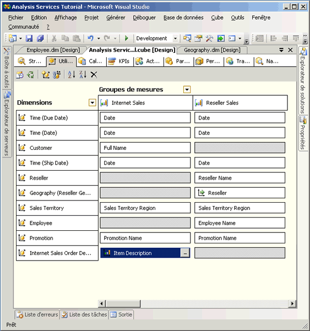Click the horizontal scrollbar thumb
The width and height of the screenshot is (310, 331).
click(x=123, y=303)
